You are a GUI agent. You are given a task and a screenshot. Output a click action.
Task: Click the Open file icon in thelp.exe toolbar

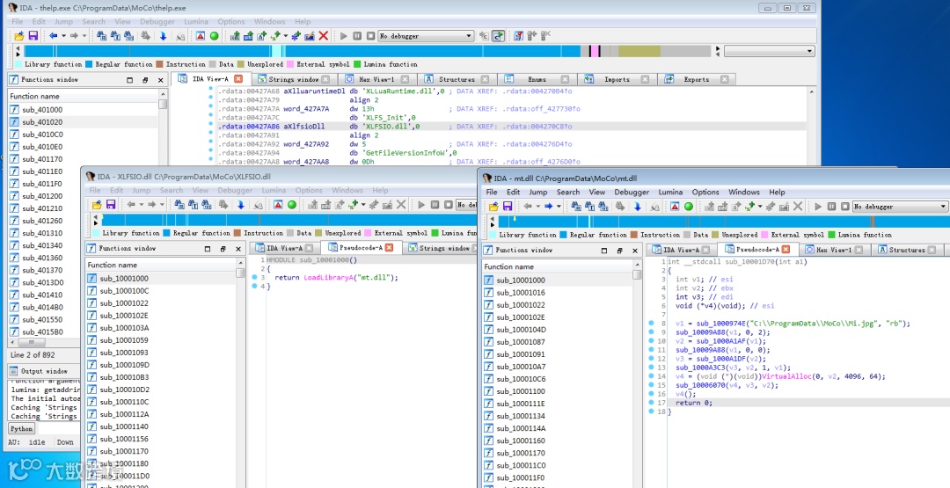[20, 36]
